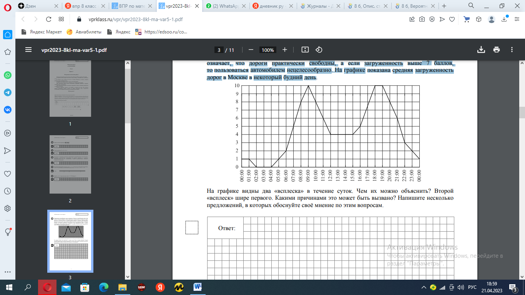The height and width of the screenshot is (295, 525).
Task: Open ad blocker shield icon
Action: pos(432,19)
